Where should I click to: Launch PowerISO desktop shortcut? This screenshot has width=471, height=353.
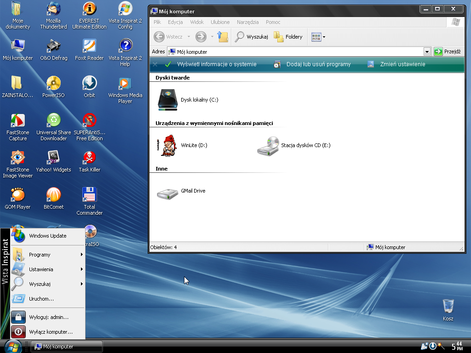pyautogui.click(x=53, y=87)
